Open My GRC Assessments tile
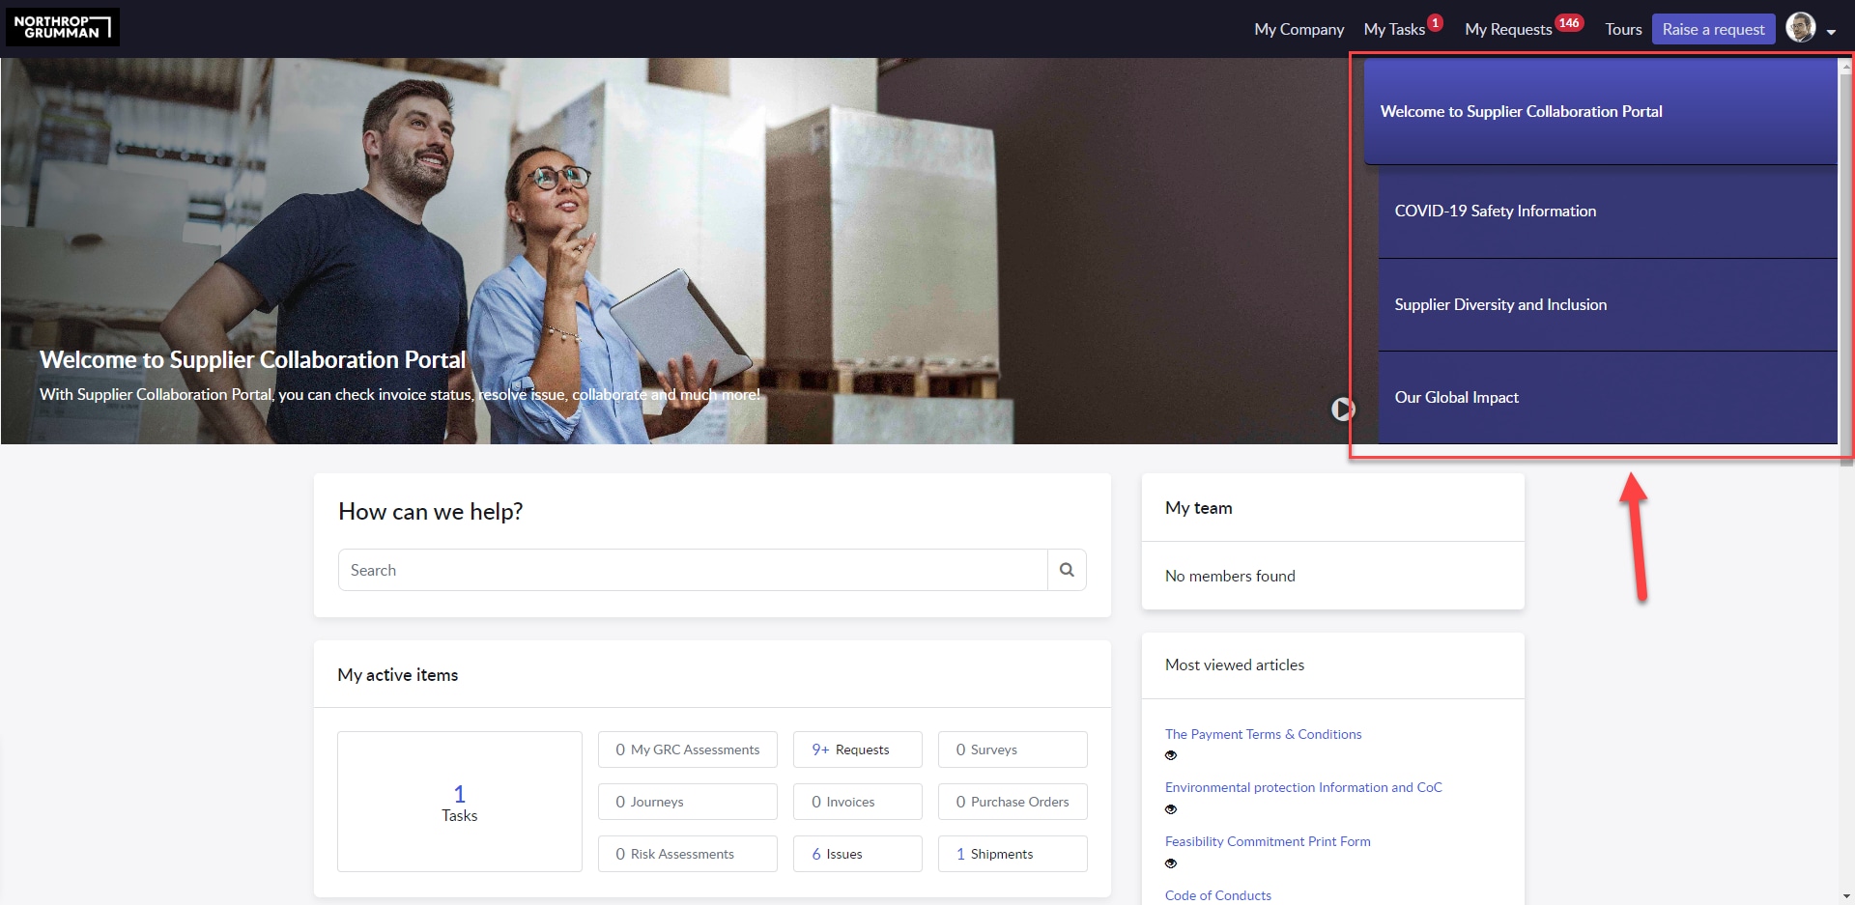Screen dimensions: 1855x905 [687, 749]
